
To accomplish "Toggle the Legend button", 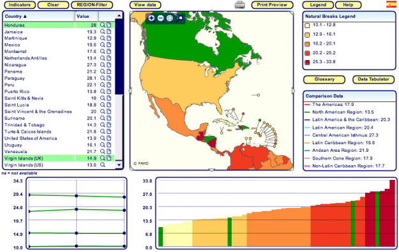I will pyautogui.click(x=318, y=5).
